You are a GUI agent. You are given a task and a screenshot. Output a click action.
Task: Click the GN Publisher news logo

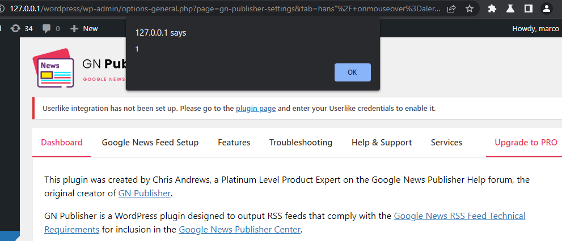[53, 67]
